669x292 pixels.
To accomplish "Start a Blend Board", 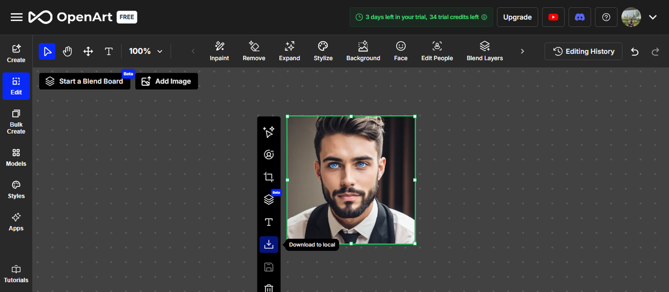I will coord(85,81).
